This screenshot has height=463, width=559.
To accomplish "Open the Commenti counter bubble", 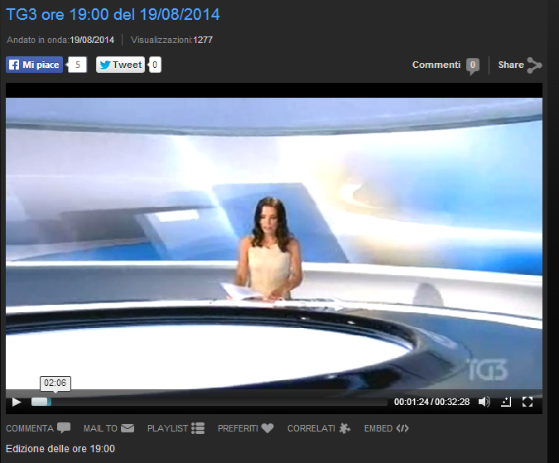I will coord(472,65).
